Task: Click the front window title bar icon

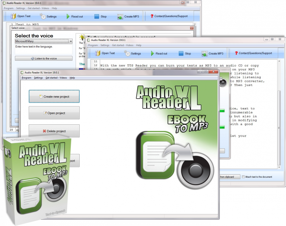Action: (x=22, y=72)
